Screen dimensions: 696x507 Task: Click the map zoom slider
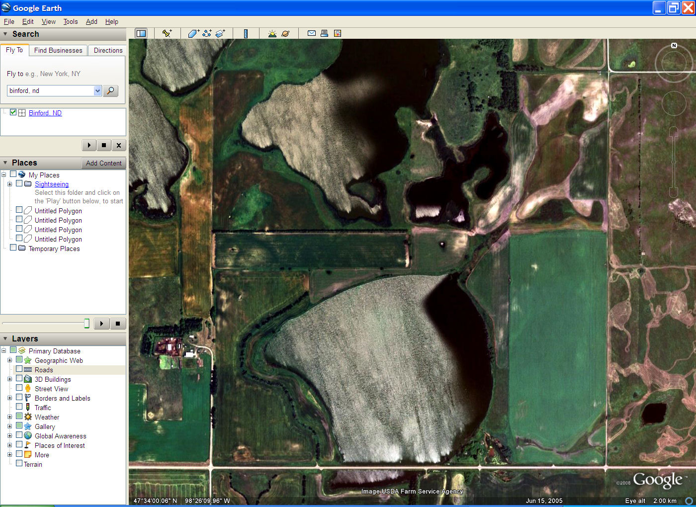[674, 162]
